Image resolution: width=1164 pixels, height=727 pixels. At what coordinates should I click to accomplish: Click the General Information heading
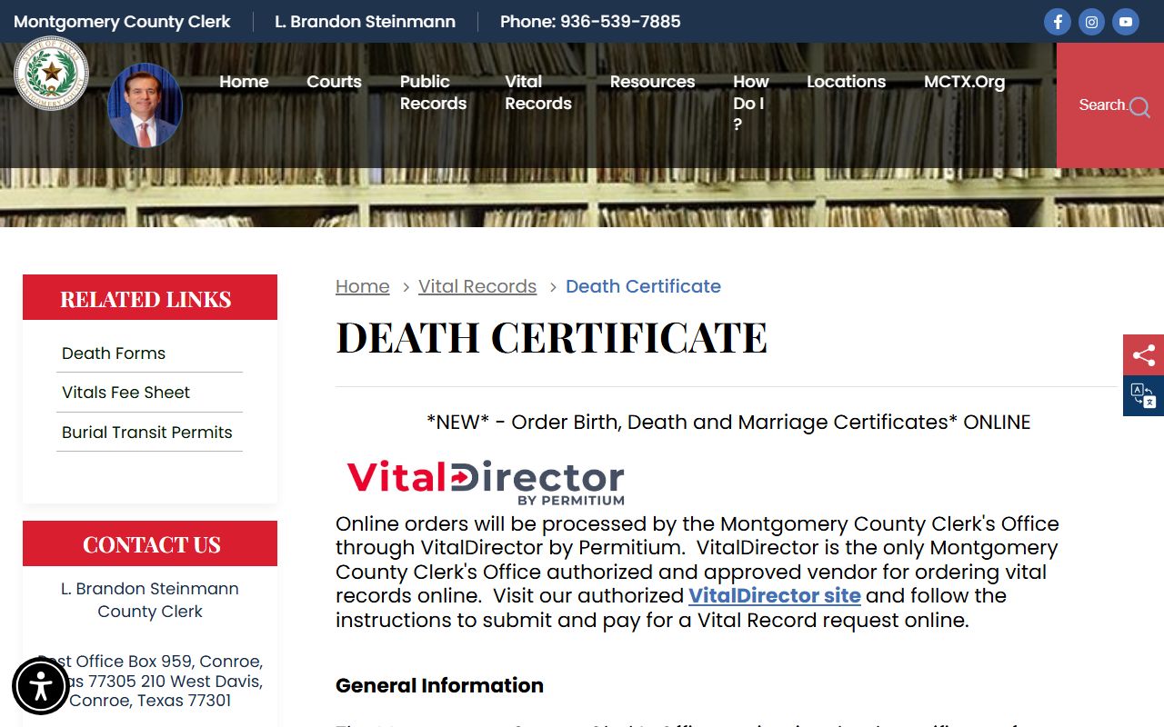coord(439,685)
